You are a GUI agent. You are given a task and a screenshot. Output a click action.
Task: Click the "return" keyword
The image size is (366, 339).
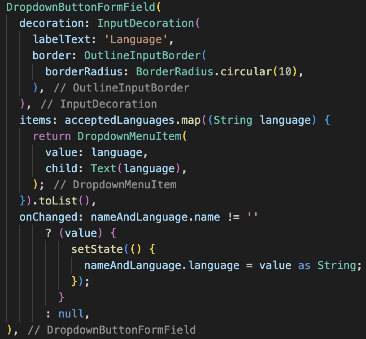[x=52, y=136]
